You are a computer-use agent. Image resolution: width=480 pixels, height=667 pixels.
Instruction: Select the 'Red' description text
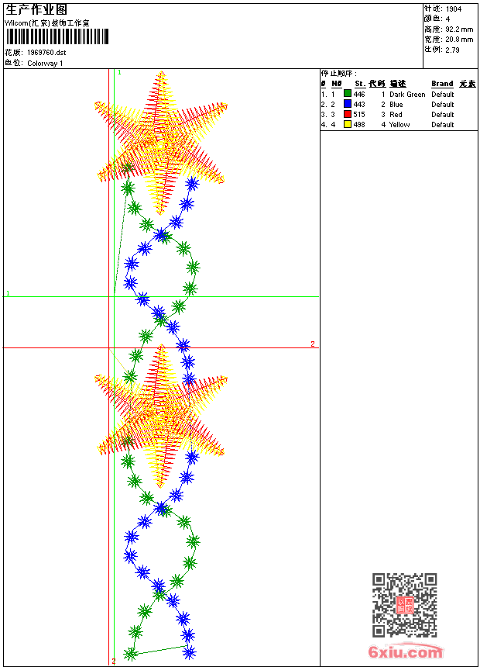[x=396, y=115]
